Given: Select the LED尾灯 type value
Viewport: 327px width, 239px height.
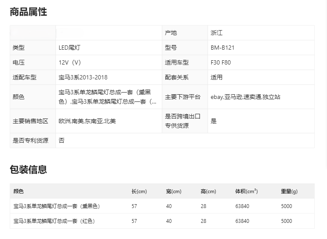Looking at the screenshot, I should point(69,48).
